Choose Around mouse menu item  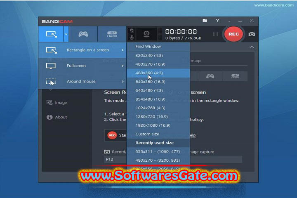[82, 82]
